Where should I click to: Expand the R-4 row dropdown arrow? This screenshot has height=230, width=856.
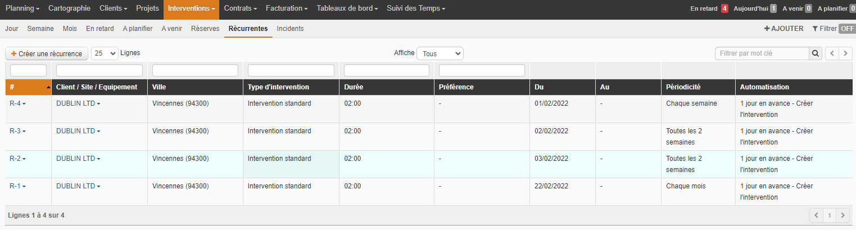click(x=24, y=104)
